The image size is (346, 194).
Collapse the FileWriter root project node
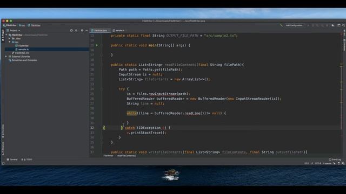pyautogui.click(x=6, y=35)
